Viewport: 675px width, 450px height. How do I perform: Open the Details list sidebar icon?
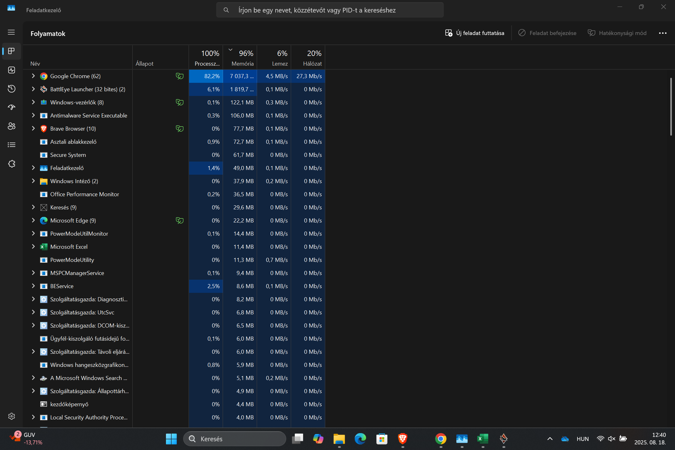(12, 145)
